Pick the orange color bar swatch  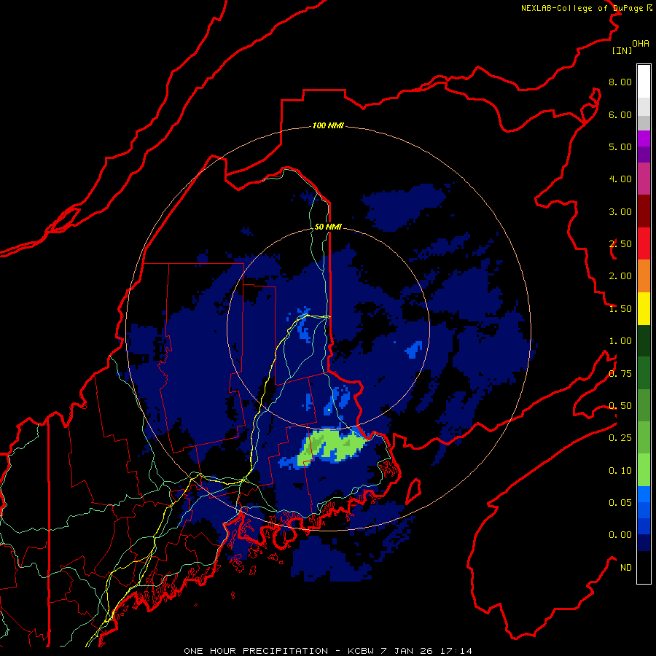coord(644,276)
